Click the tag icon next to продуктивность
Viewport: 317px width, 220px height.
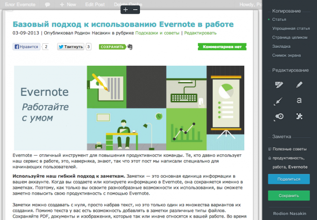pyautogui.click(x=270, y=158)
